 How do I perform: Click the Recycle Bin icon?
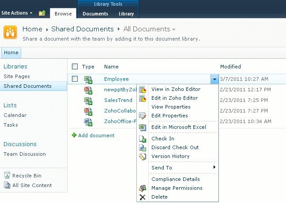pyautogui.click(x=7, y=176)
